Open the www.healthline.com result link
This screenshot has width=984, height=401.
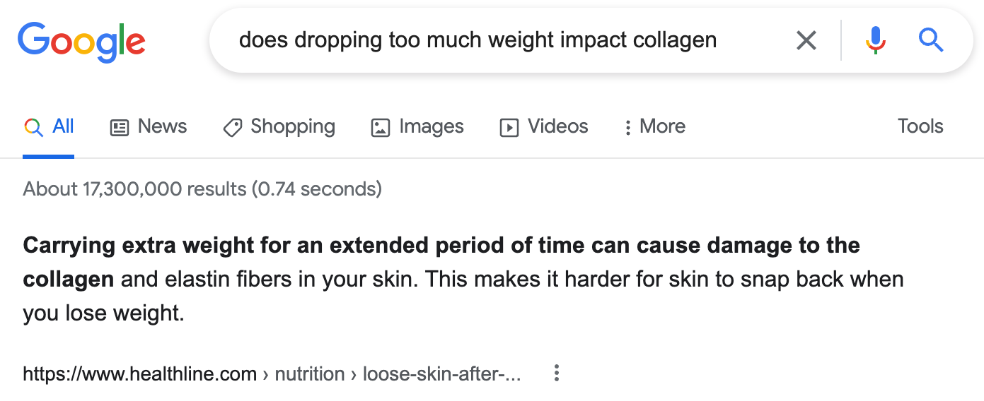tap(140, 373)
